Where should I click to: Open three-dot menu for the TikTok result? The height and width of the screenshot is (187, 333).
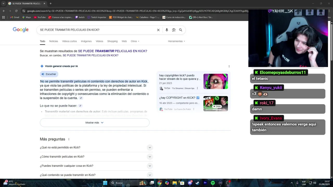click(x=197, y=88)
